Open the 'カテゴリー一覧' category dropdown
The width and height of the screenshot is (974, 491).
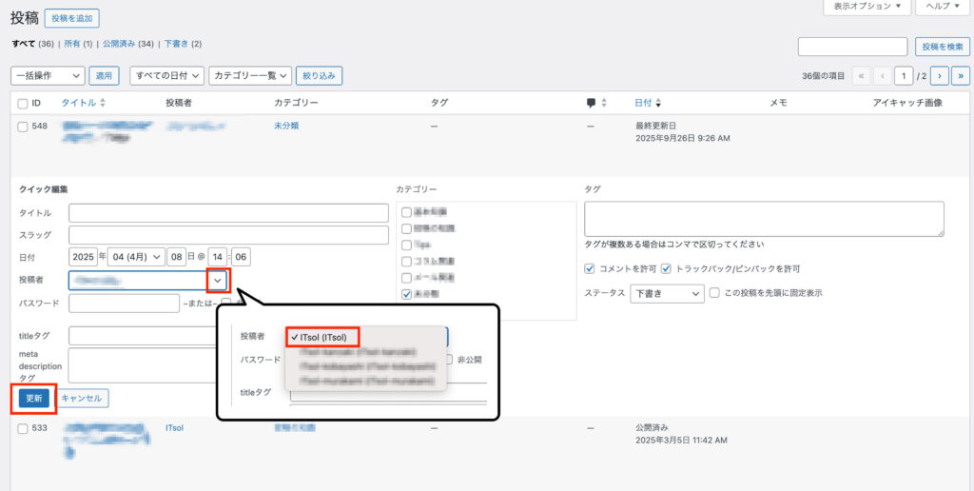[250, 75]
